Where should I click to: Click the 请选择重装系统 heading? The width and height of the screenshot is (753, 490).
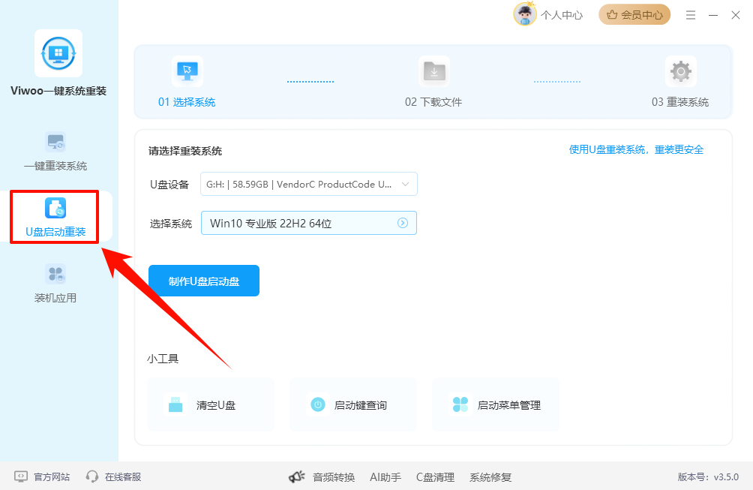coord(185,151)
